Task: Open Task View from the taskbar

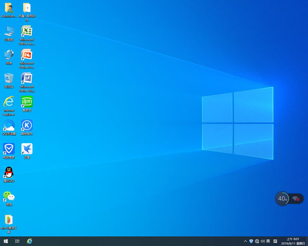Action: point(18,241)
